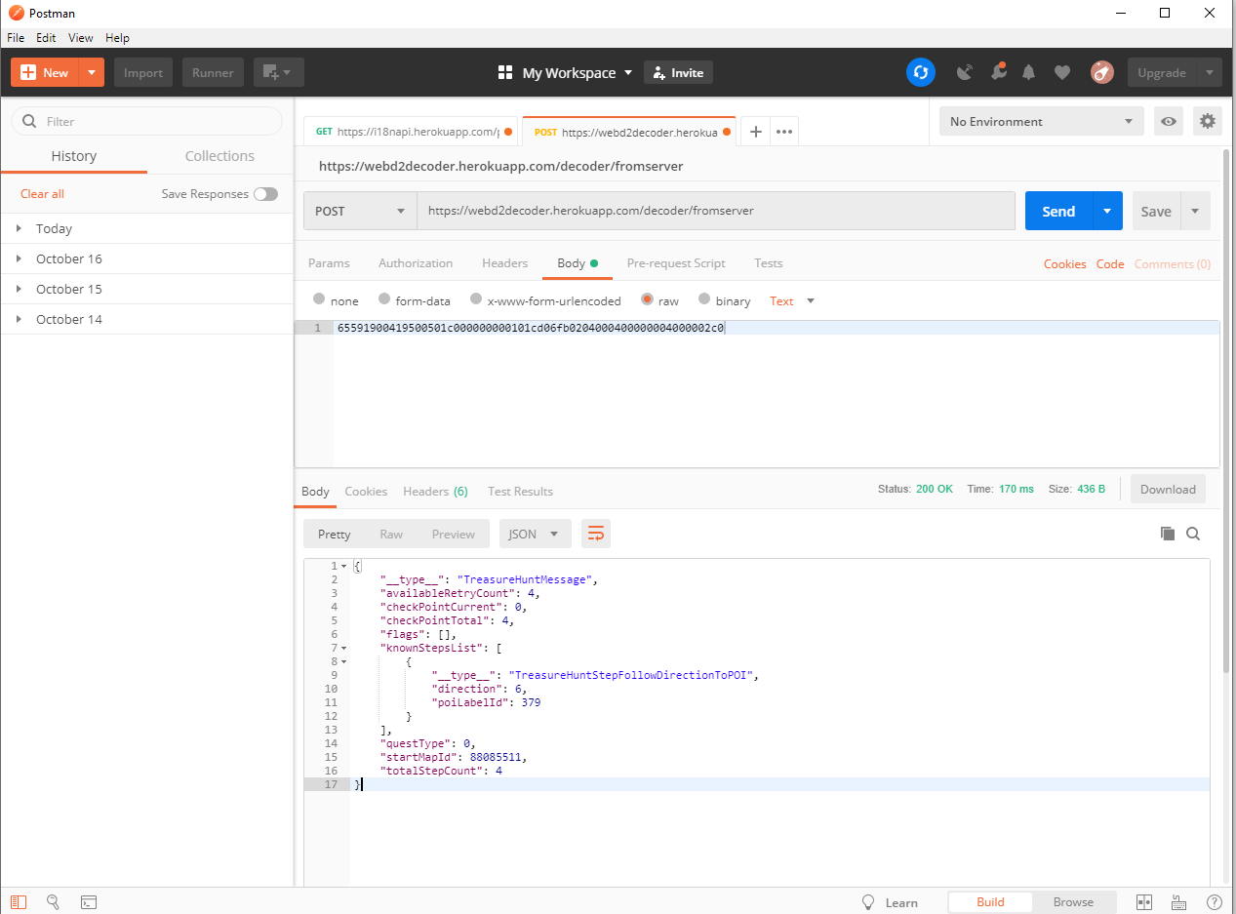
Task: Click the Learn lightbulb icon
Action: point(867,902)
